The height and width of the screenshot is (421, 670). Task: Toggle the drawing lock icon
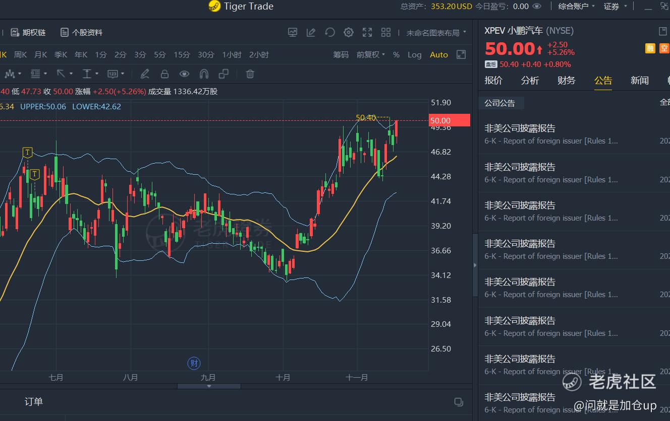point(164,74)
